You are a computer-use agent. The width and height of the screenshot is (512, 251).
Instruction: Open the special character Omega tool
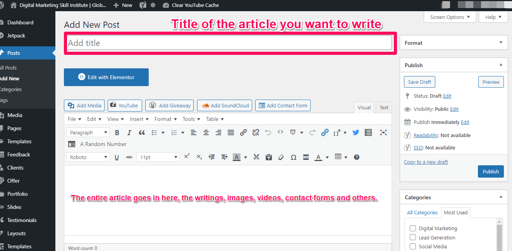click(293, 157)
